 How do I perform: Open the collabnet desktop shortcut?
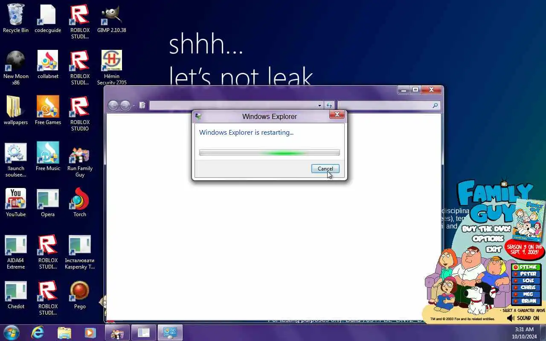(48, 64)
